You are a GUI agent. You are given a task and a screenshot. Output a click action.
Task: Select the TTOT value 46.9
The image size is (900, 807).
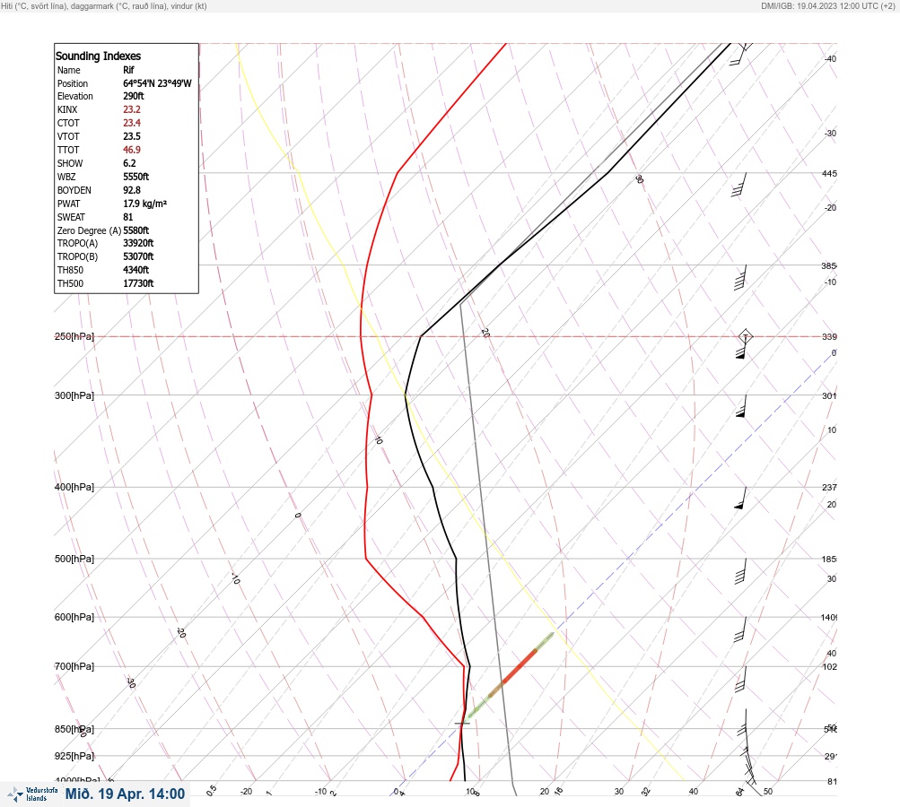coord(132,150)
